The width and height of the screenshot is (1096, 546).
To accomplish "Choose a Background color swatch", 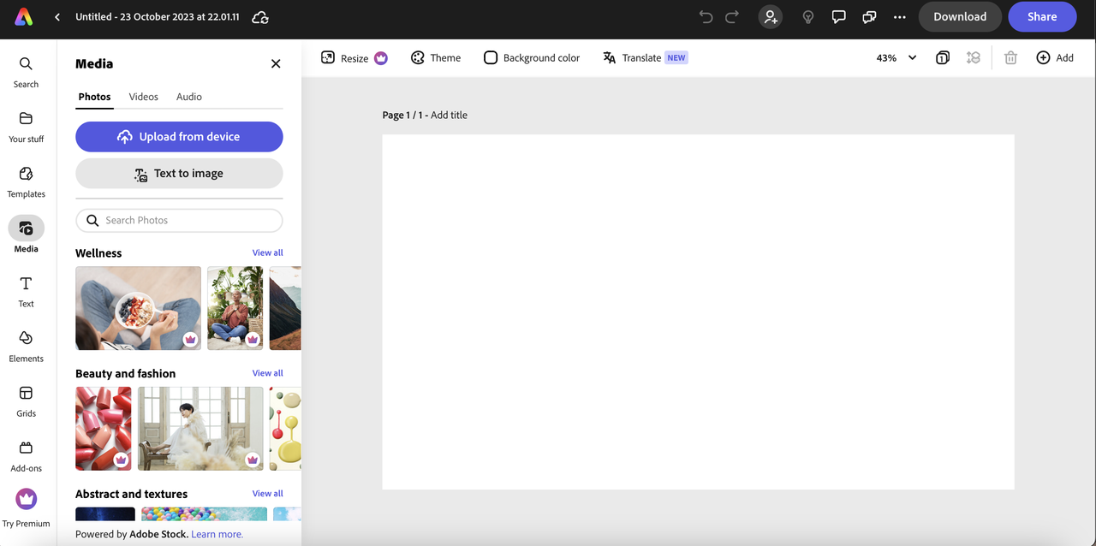I will click(x=532, y=58).
